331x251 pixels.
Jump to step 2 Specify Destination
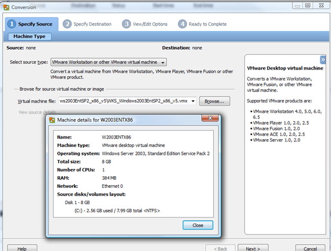point(87,24)
